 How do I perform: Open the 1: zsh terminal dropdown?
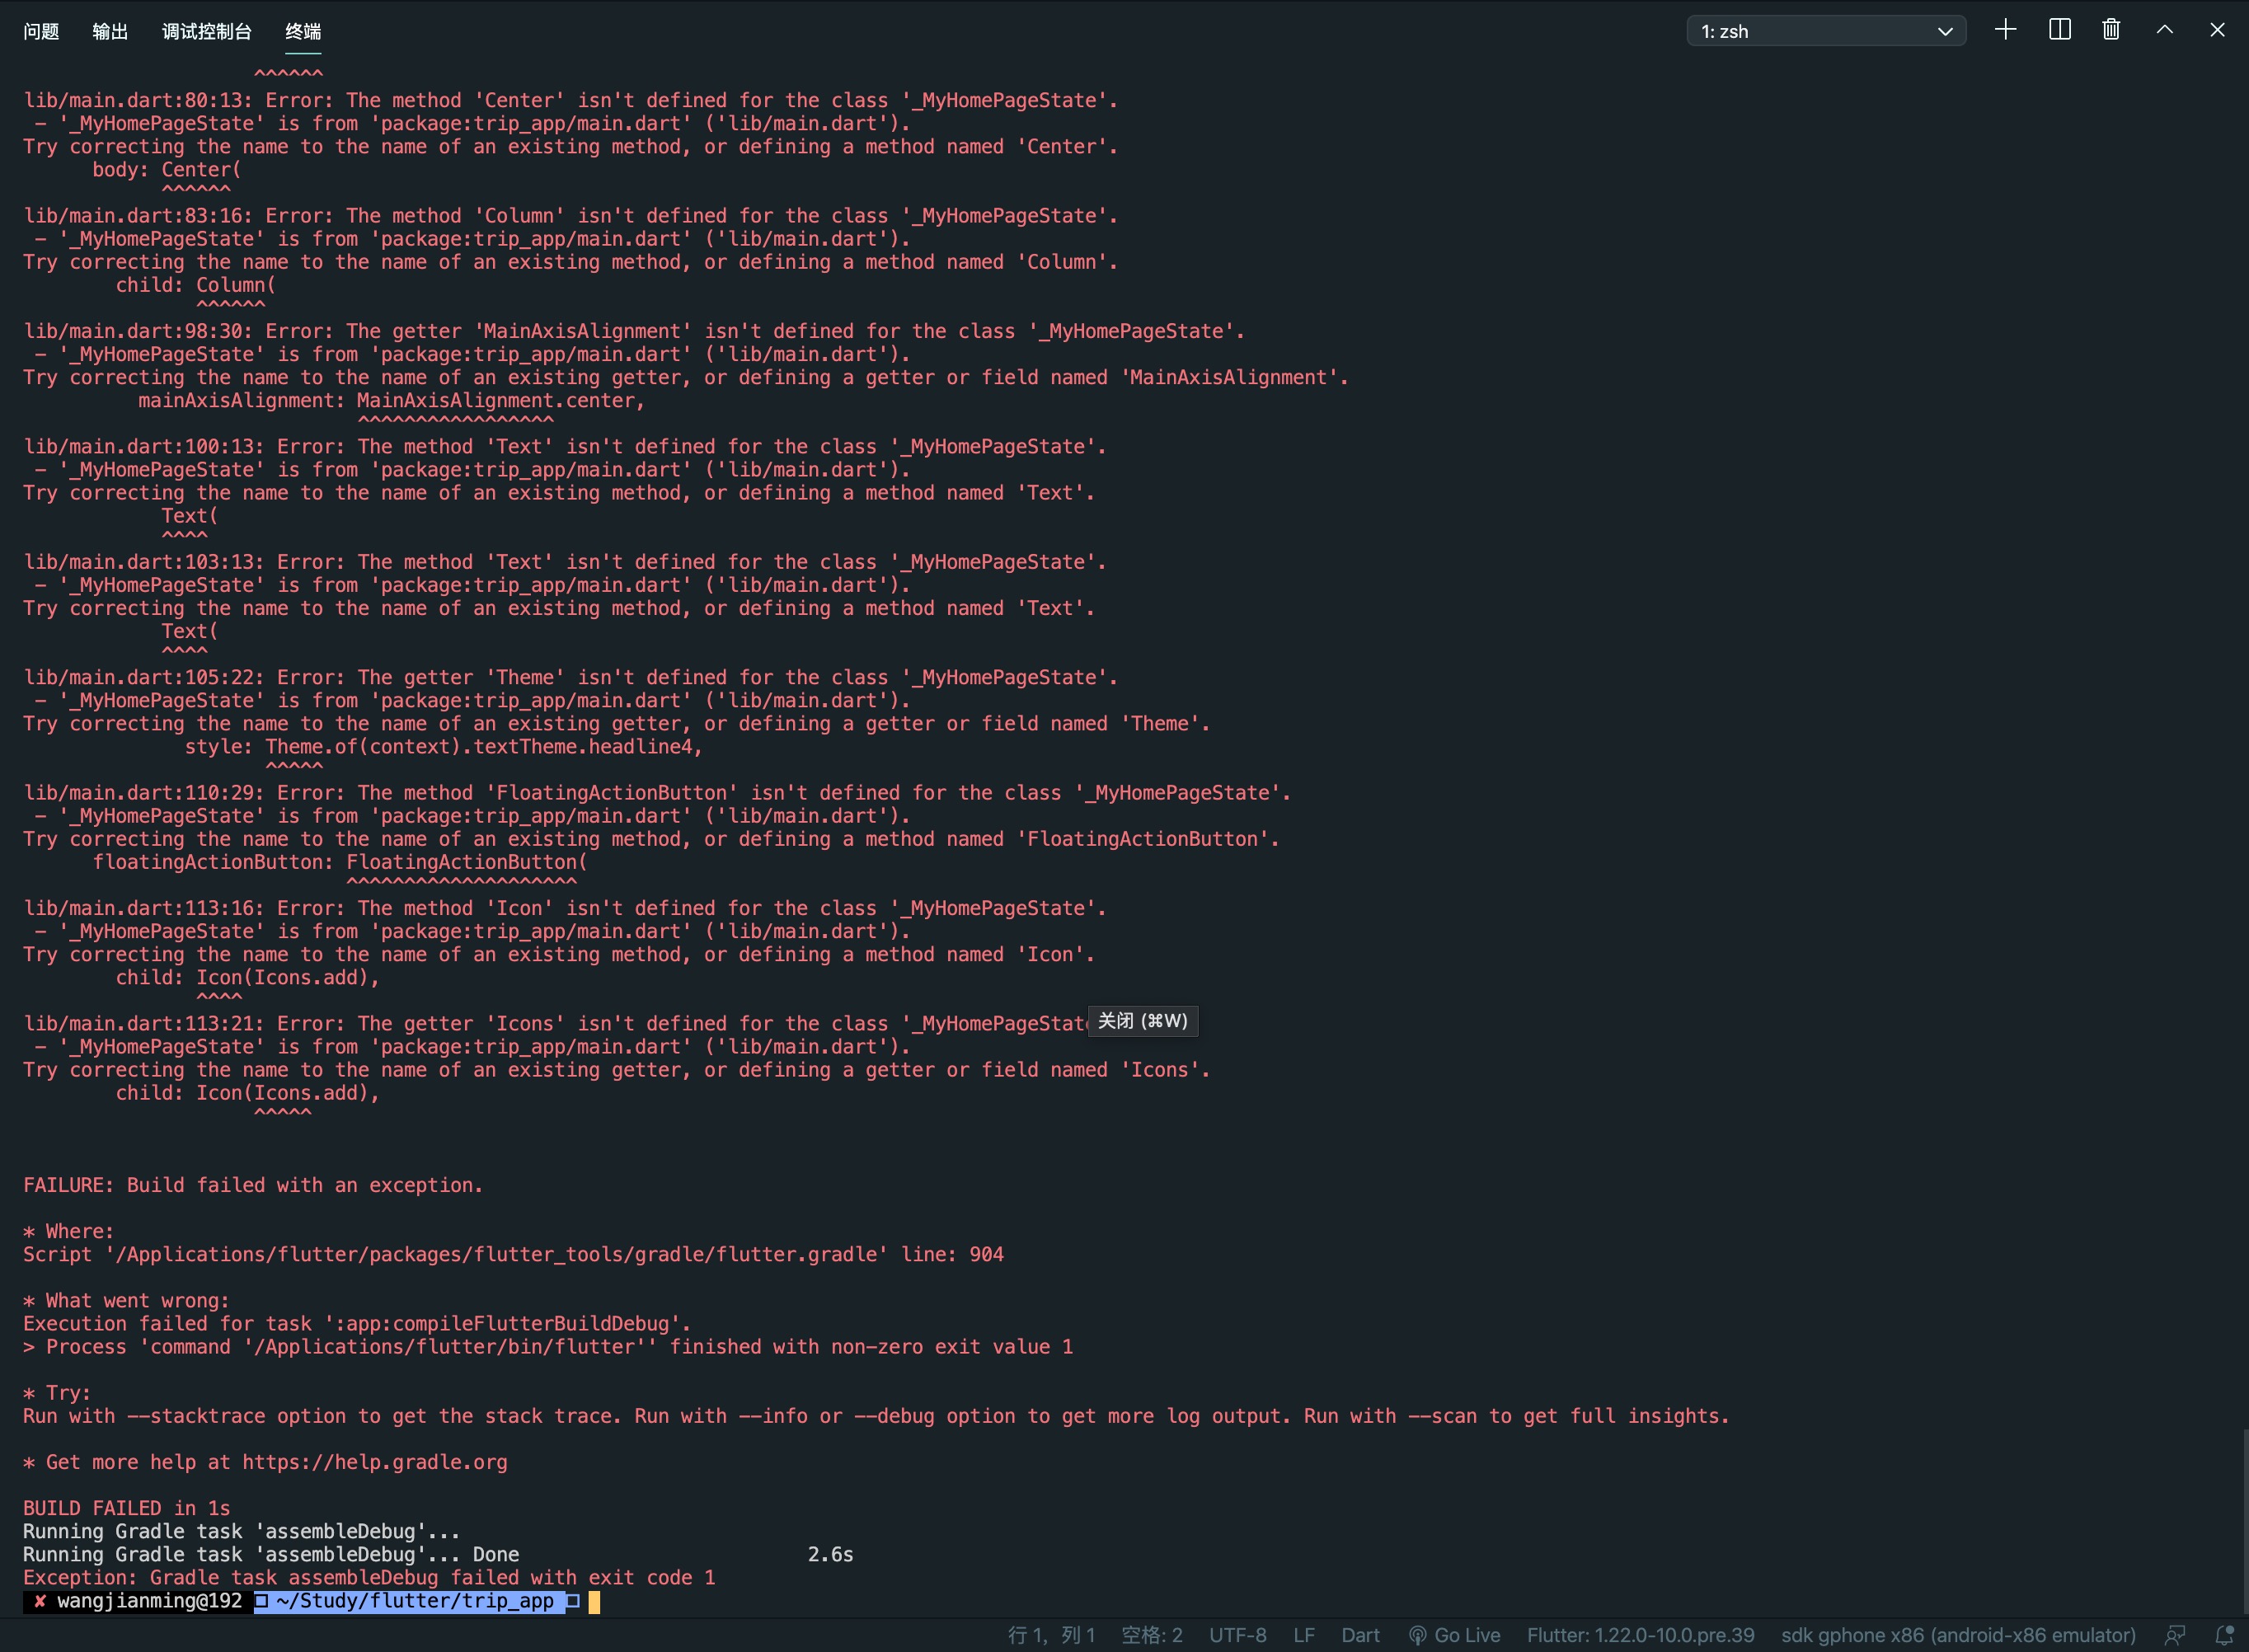click(1826, 31)
